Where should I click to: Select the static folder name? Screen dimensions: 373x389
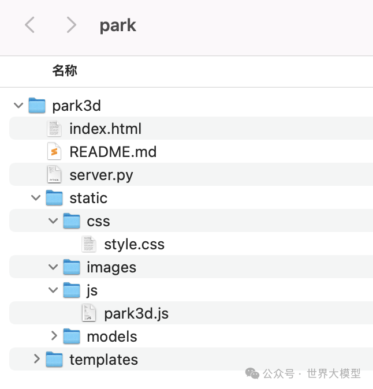88,198
